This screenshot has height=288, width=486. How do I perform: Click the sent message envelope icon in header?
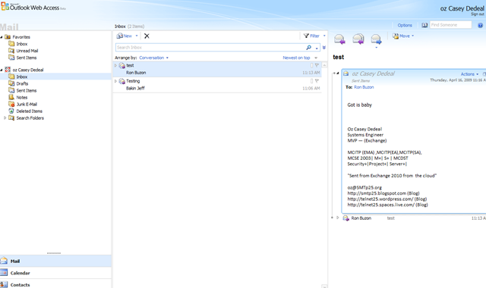pos(346,74)
